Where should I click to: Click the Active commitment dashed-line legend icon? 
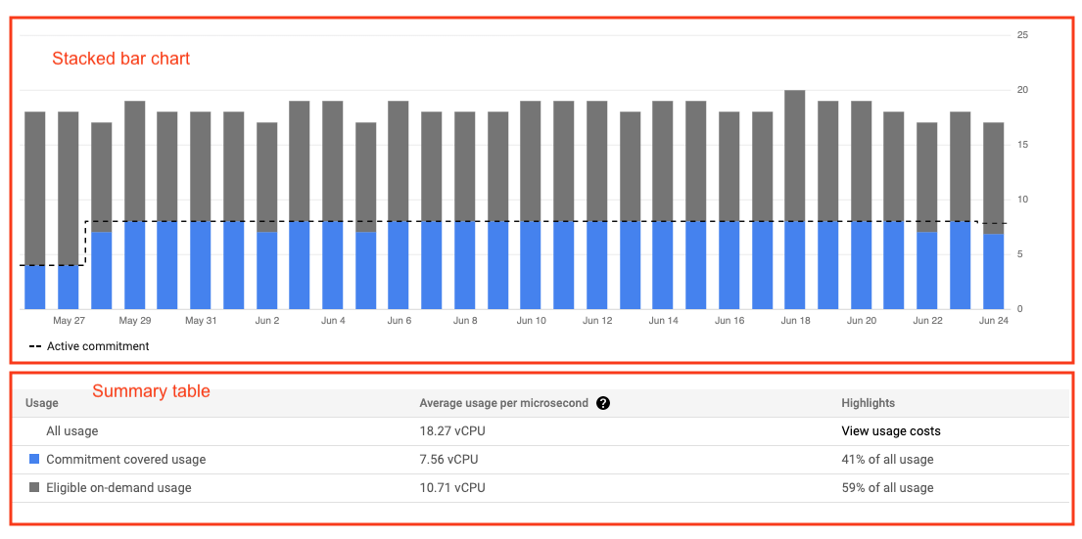click(x=35, y=346)
